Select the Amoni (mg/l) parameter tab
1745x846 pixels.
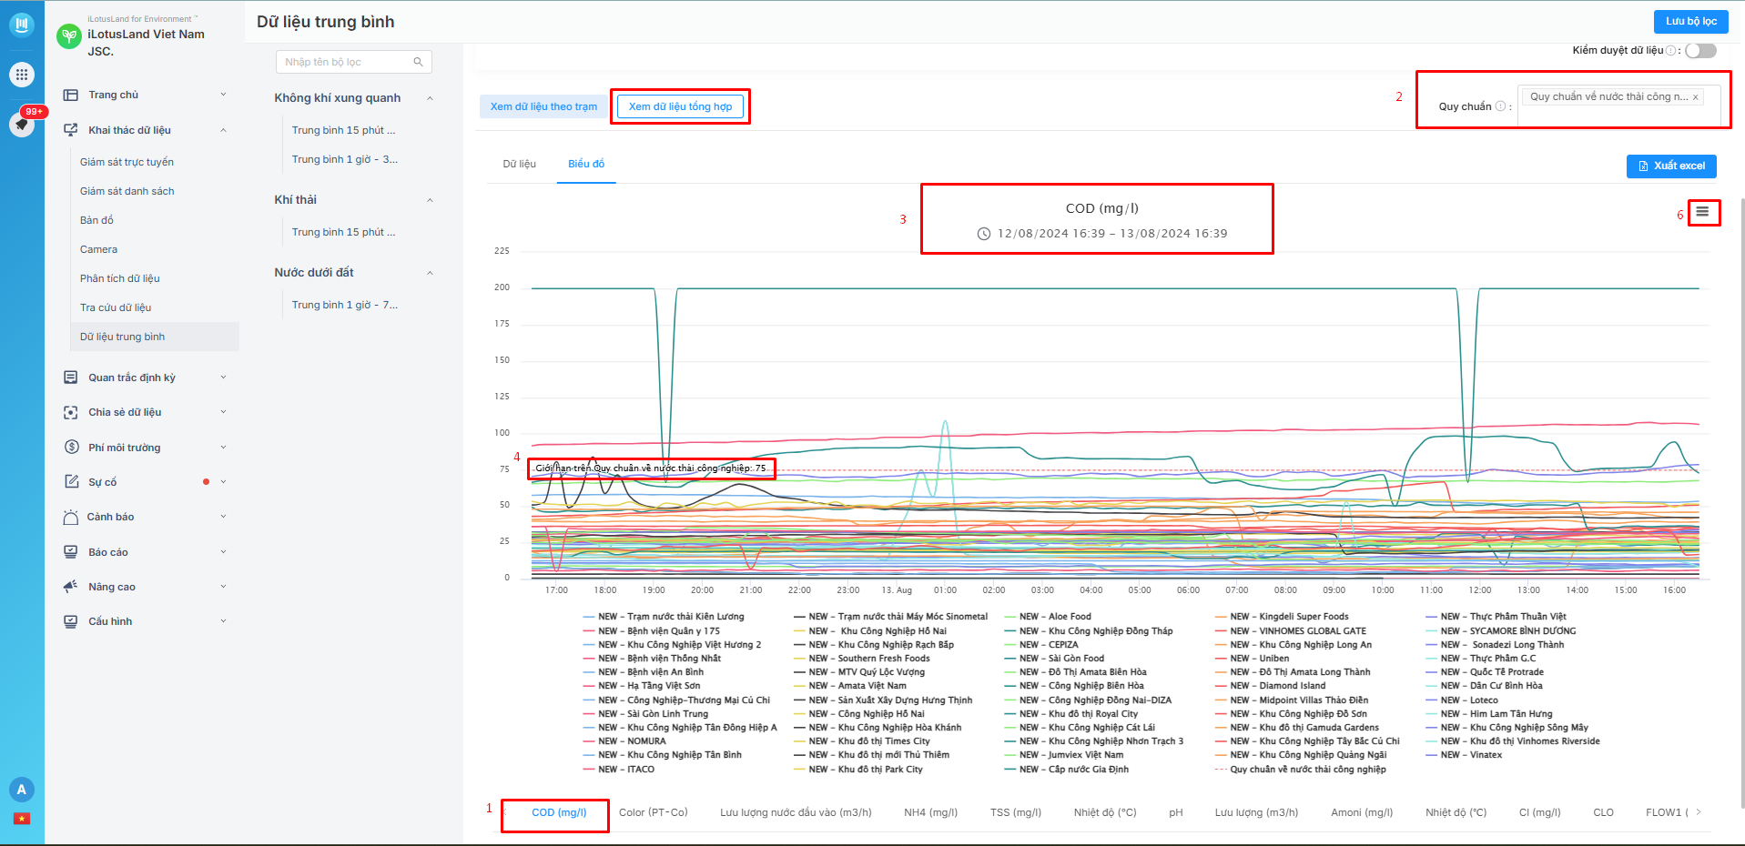click(1361, 812)
